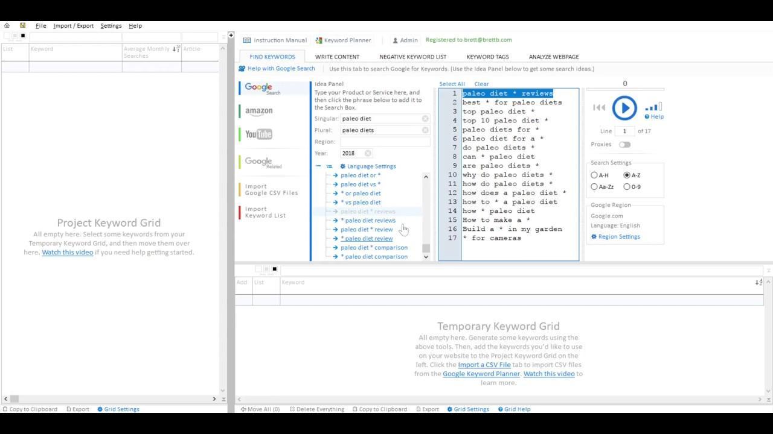Open the Import / Export menu
This screenshot has width=773, height=434.
point(73,26)
